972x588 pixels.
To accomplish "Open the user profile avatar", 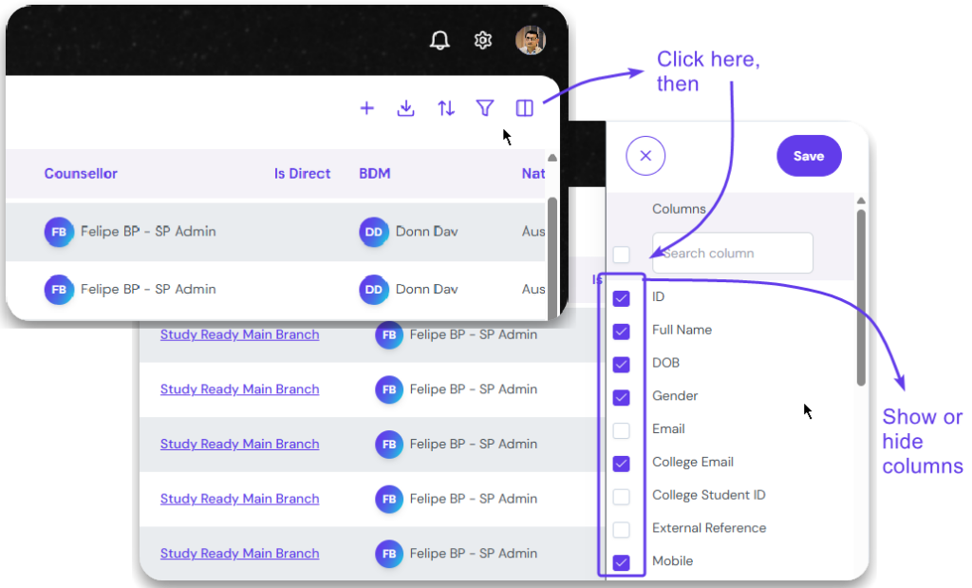I will tap(530, 40).
